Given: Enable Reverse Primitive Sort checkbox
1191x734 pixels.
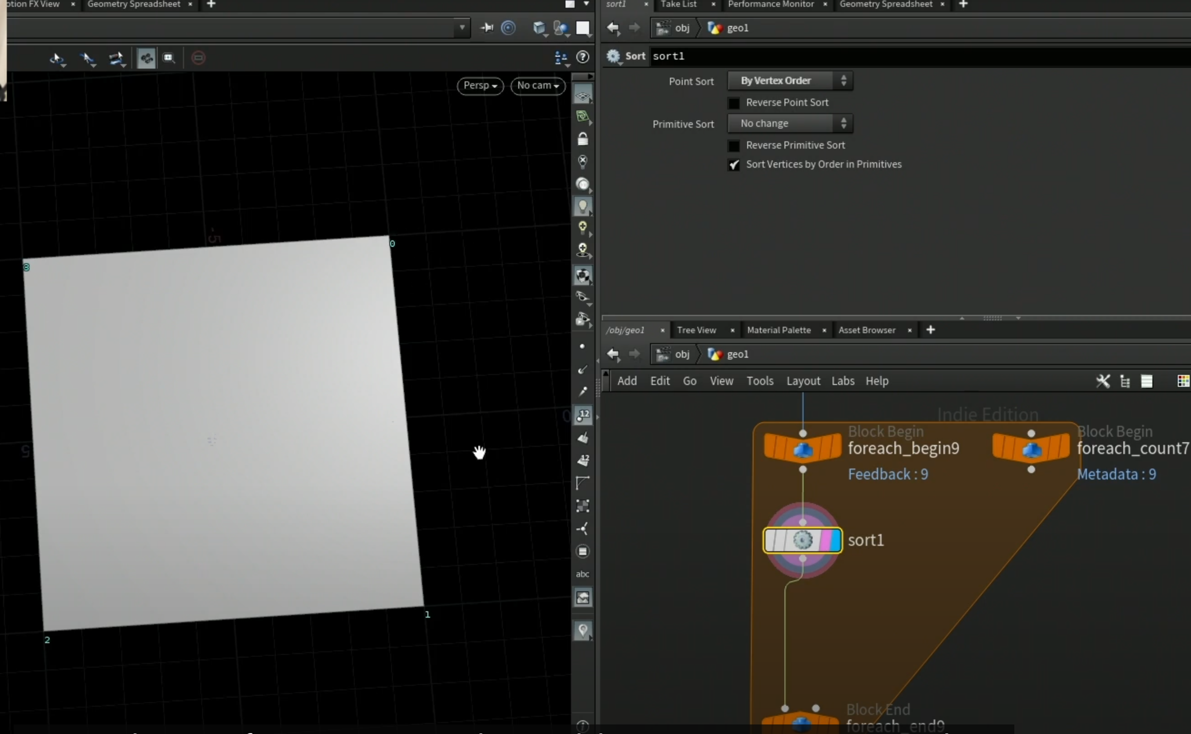Looking at the screenshot, I should (x=734, y=145).
